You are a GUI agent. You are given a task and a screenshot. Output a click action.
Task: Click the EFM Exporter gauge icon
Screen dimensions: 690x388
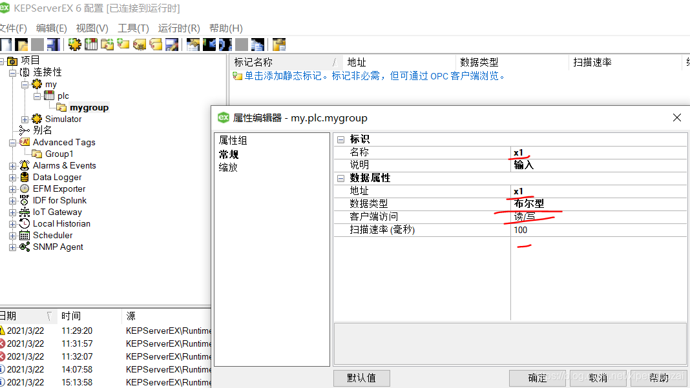point(25,189)
